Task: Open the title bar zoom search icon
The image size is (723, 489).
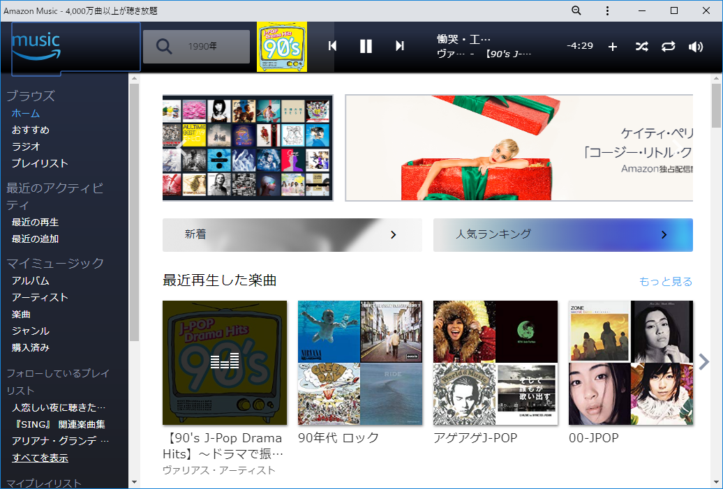Action: tap(576, 10)
